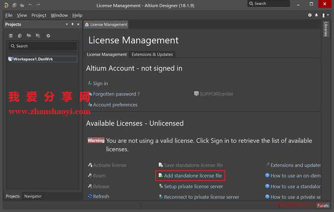Click the Open folder icon in title bar
334x212 pixels.
coord(22,5)
